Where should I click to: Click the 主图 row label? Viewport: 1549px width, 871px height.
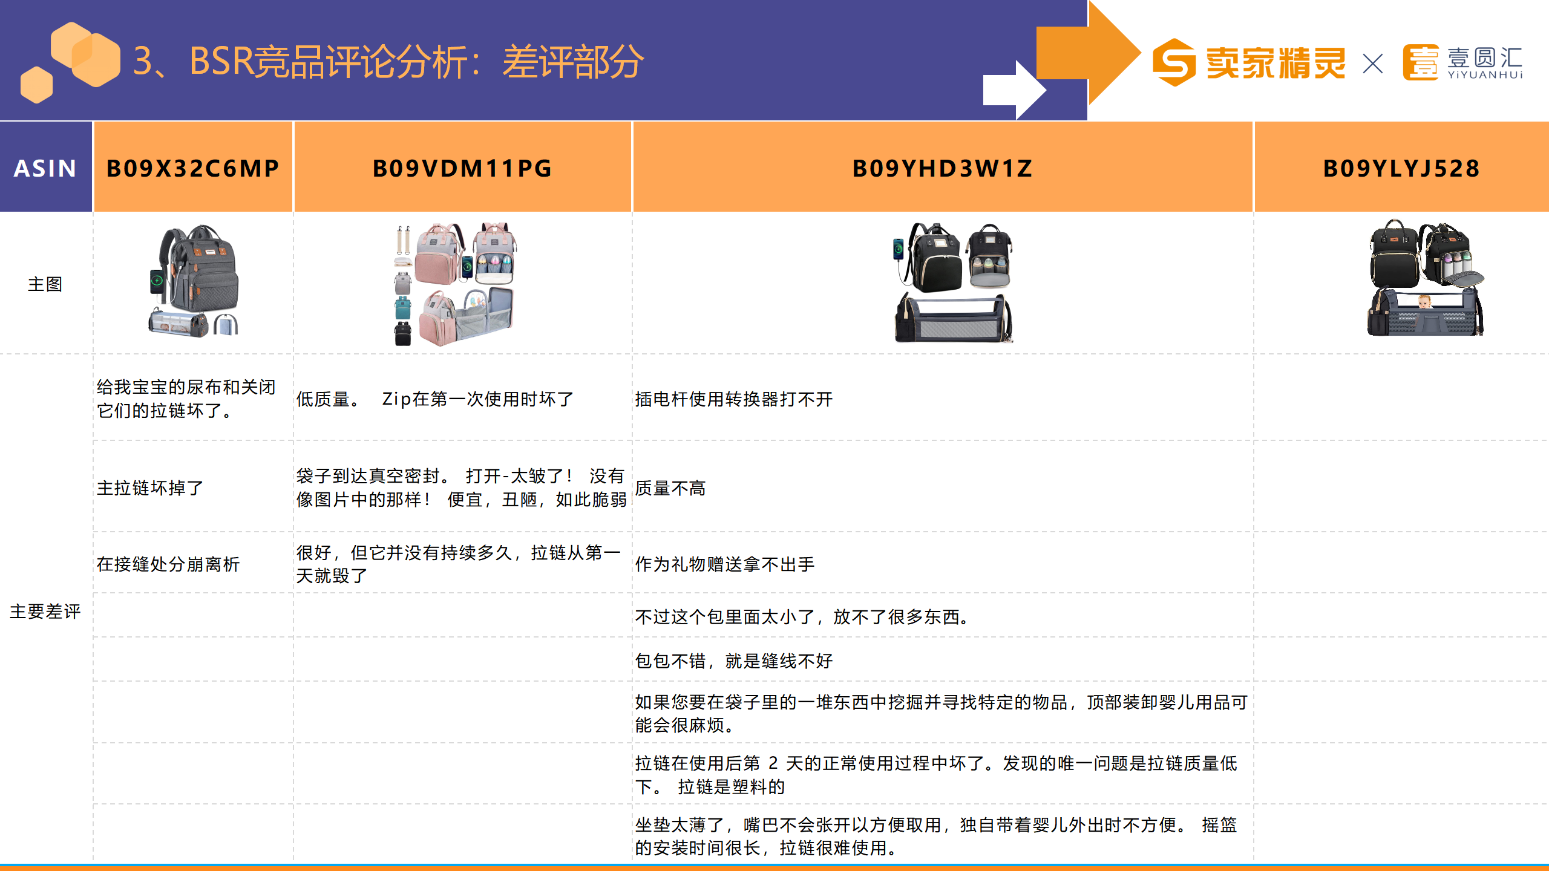(45, 284)
